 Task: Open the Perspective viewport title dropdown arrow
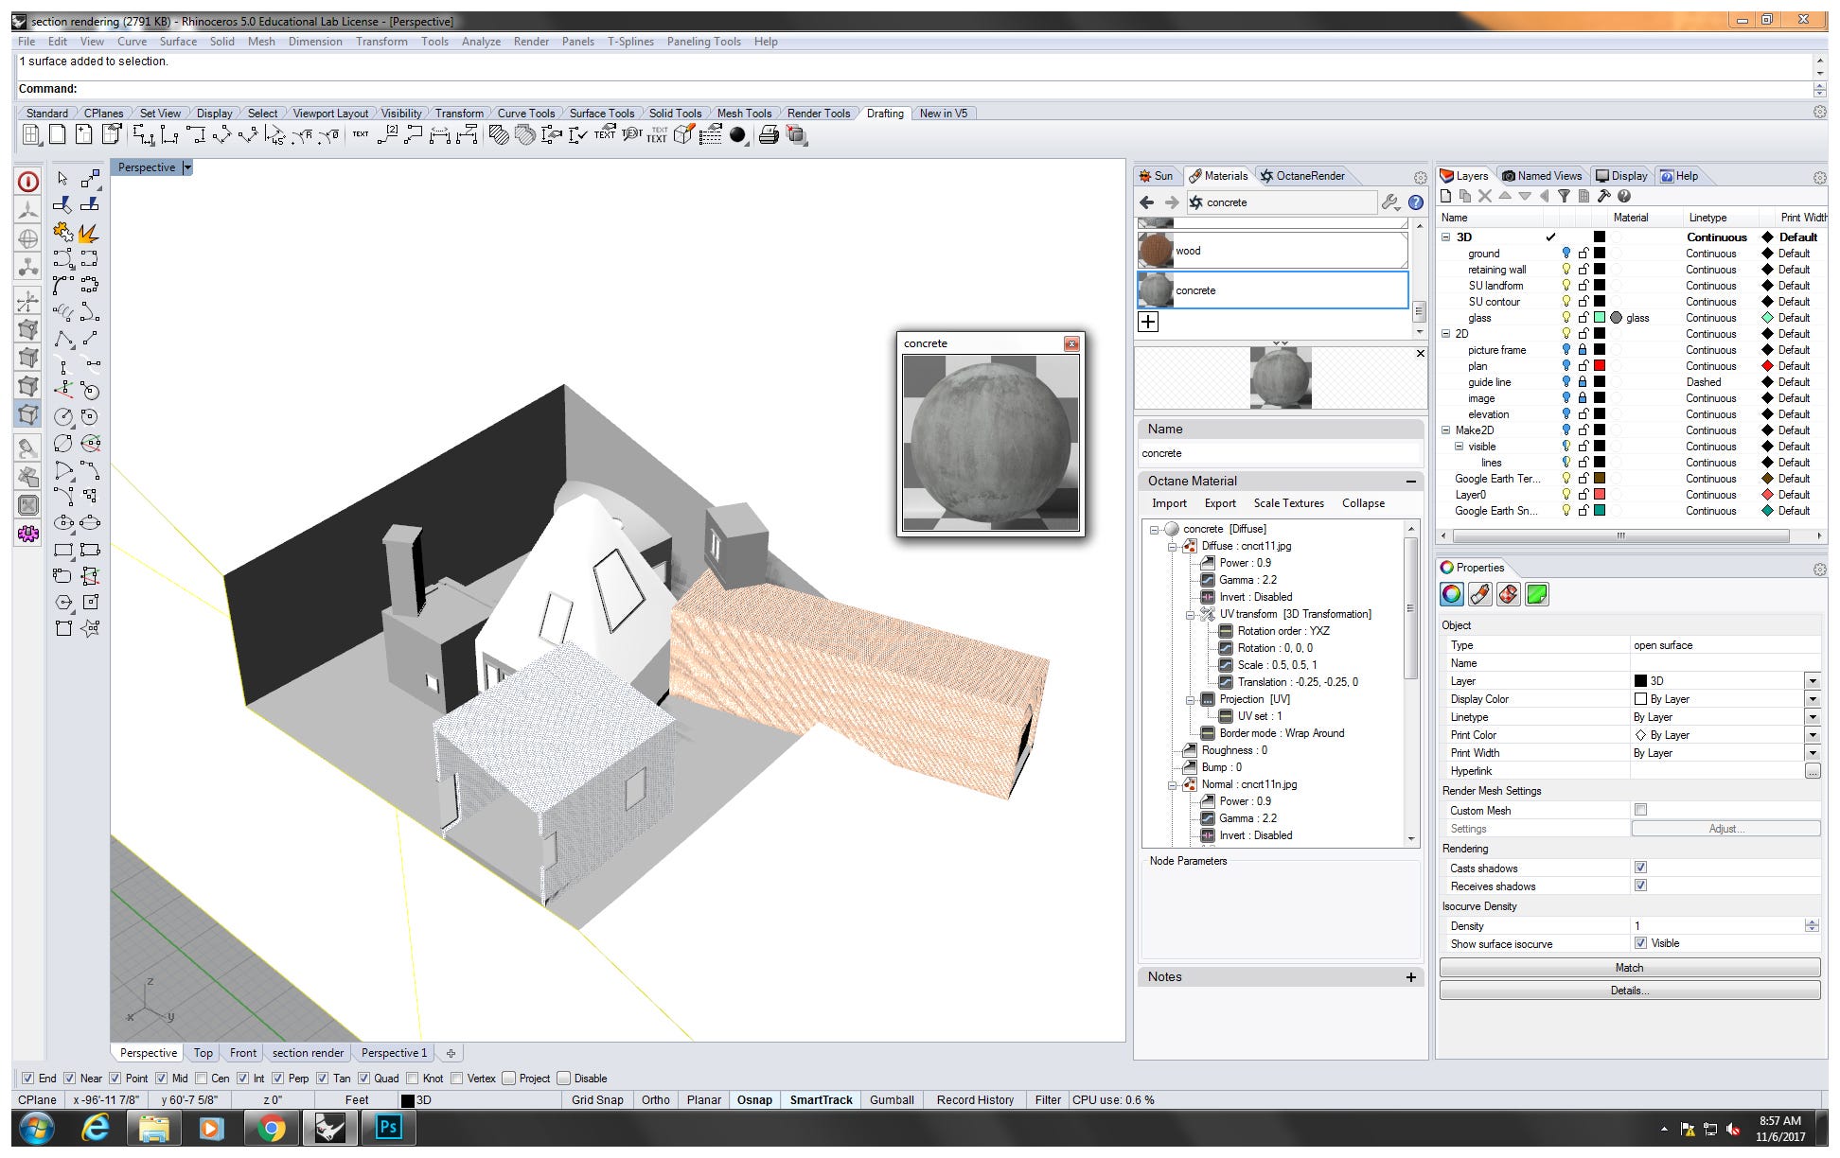pos(187,167)
